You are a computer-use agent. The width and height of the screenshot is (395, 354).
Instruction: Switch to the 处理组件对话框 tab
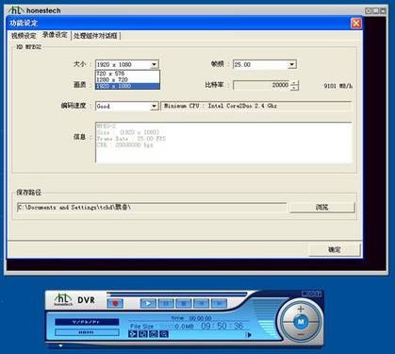(x=95, y=36)
